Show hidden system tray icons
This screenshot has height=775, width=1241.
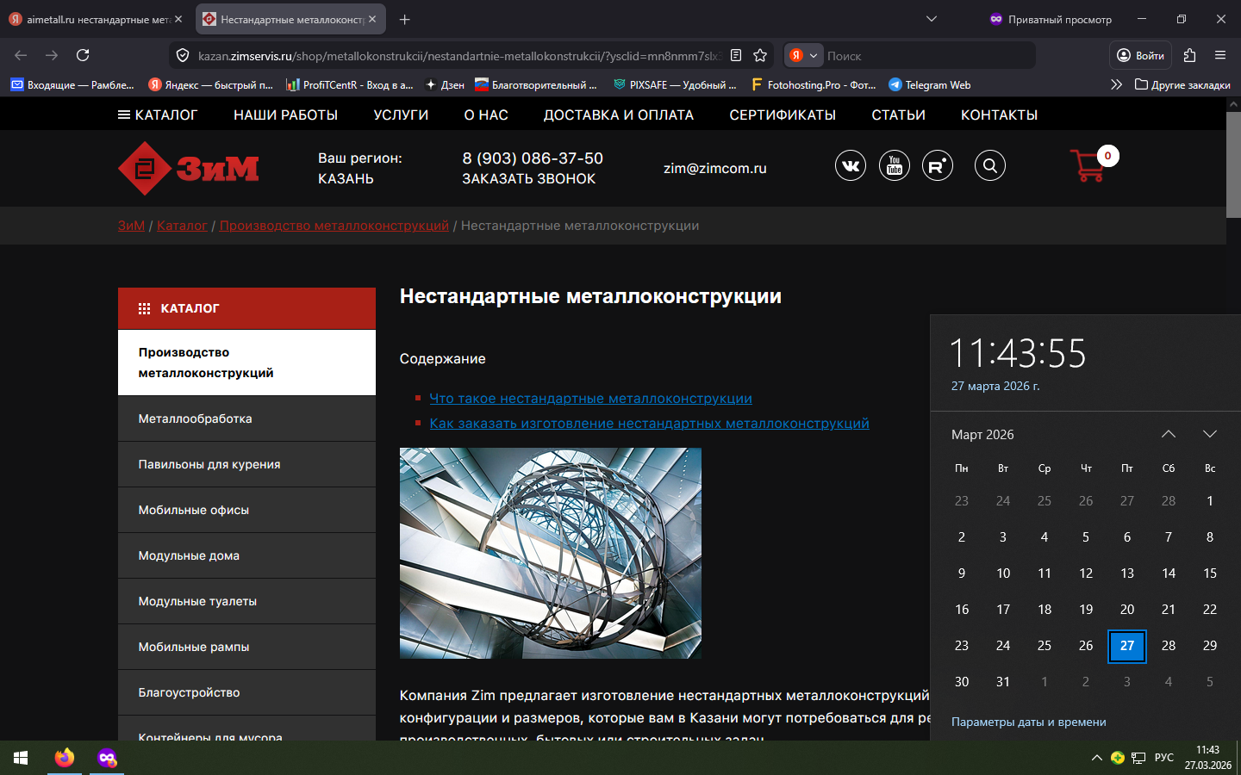click(x=1096, y=758)
